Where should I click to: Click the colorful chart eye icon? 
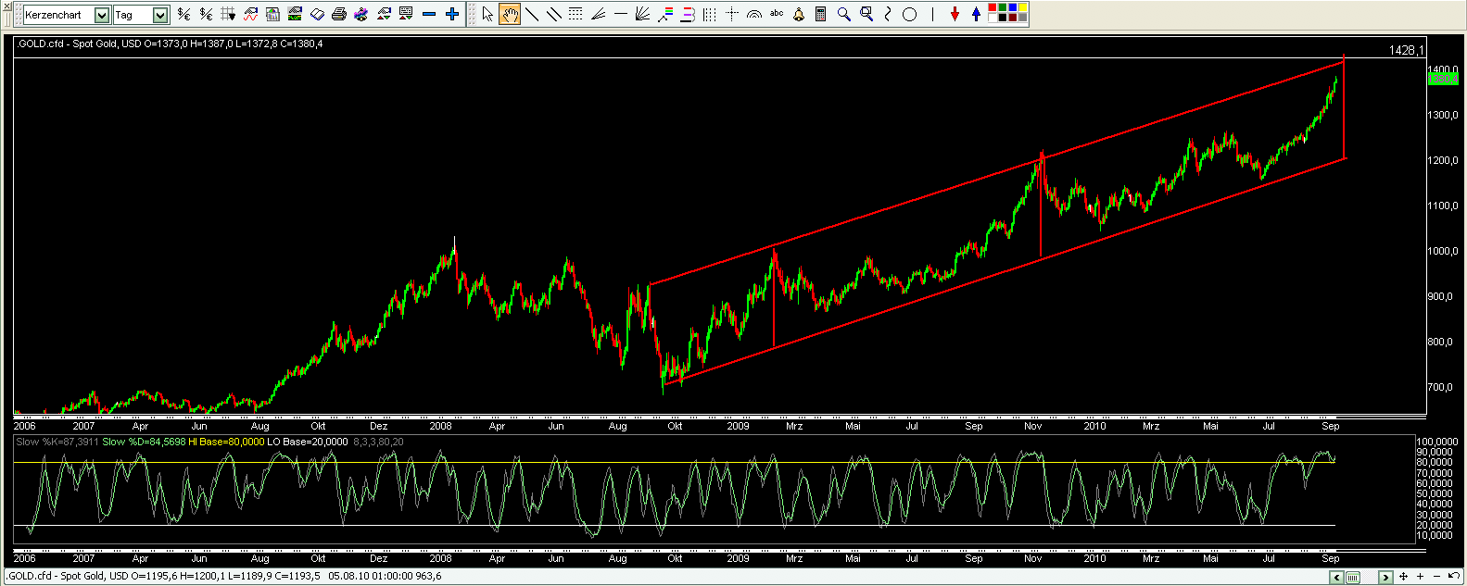tap(360, 14)
